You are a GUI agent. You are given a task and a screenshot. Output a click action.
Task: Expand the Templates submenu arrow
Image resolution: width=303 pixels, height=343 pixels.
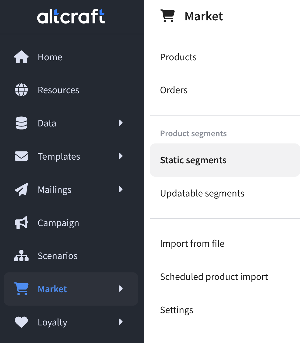pyautogui.click(x=121, y=156)
